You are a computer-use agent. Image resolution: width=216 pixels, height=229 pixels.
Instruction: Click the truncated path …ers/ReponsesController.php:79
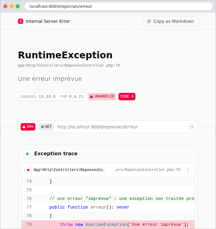click(x=147, y=170)
